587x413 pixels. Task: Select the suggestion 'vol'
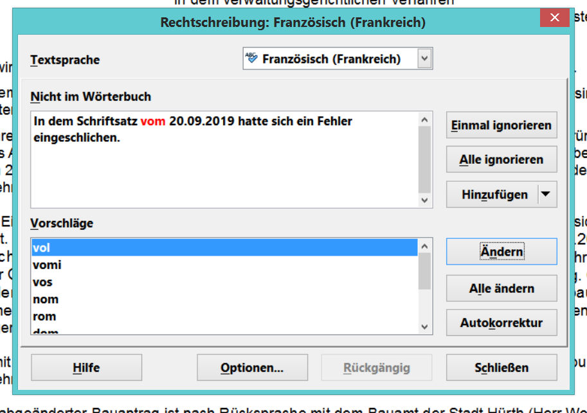click(x=42, y=247)
